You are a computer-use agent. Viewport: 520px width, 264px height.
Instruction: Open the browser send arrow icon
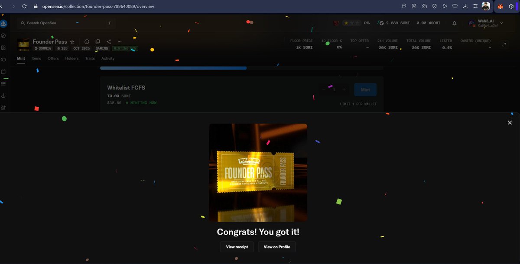[x=445, y=6]
